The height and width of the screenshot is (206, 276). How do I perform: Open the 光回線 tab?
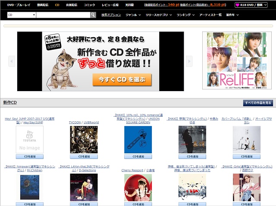pos(129,5)
